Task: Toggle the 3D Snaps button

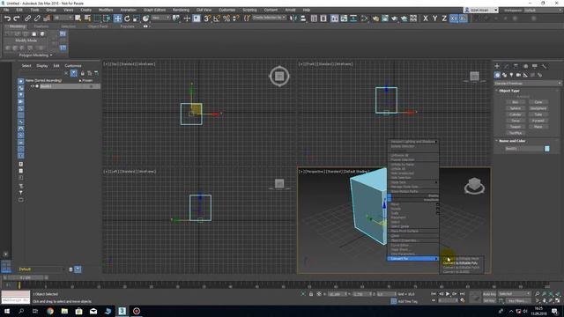Action: [x=207, y=18]
